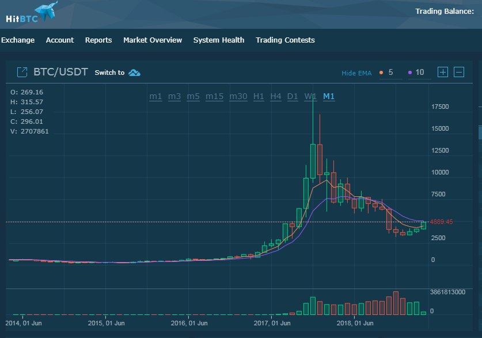
Task: Open the Exchange menu
Action: pos(18,40)
